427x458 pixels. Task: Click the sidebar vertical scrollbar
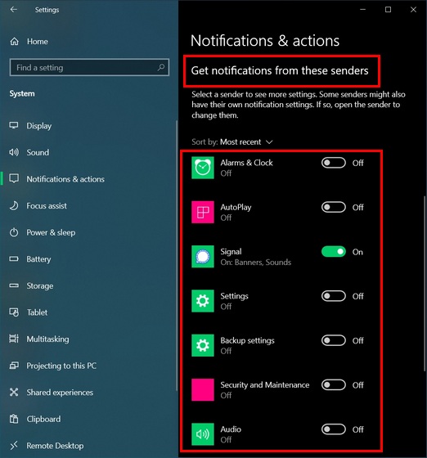pos(177,255)
